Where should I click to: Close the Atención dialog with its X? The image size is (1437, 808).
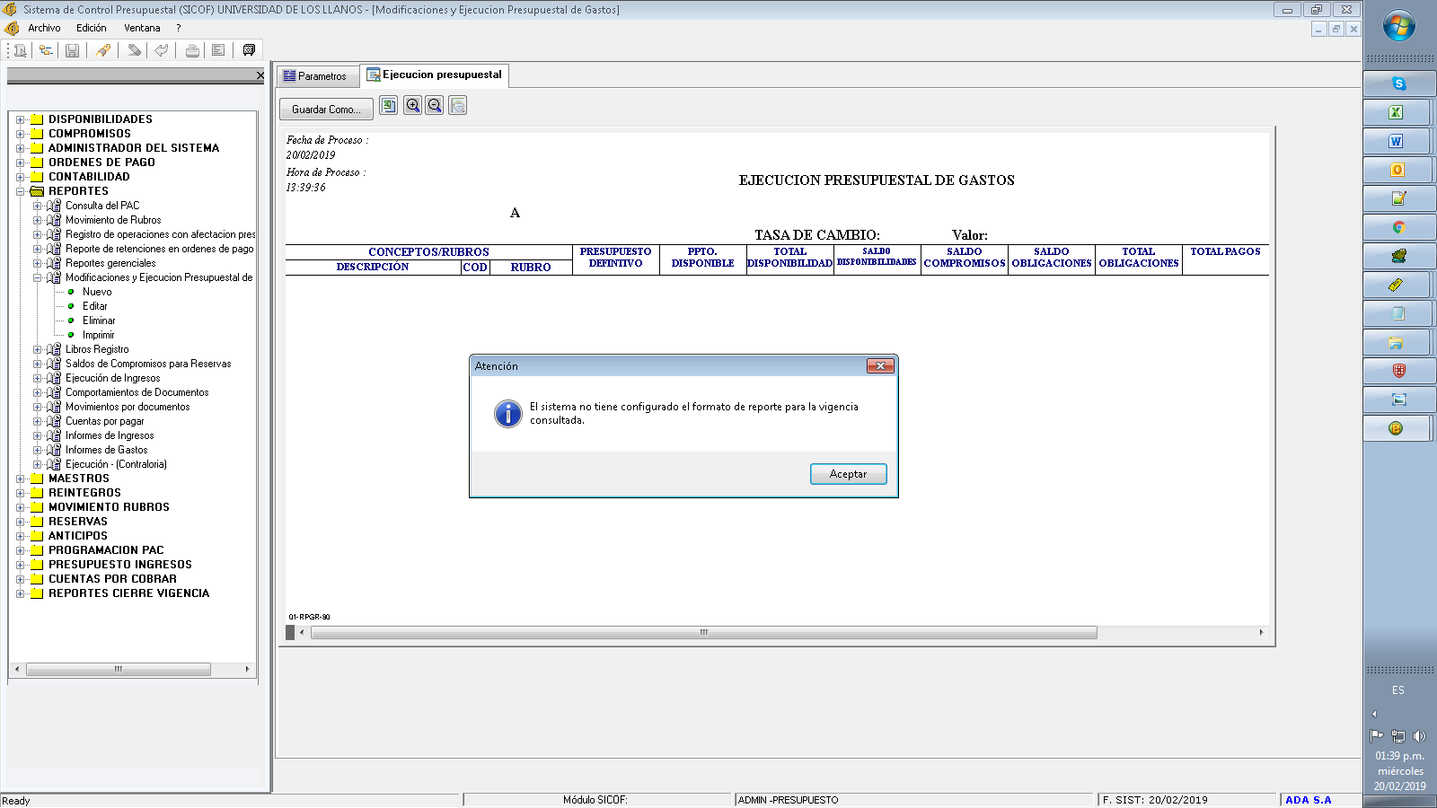(880, 366)
